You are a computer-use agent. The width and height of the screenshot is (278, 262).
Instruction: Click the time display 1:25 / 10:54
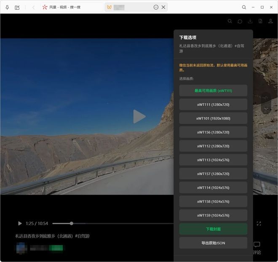[37, 223]
